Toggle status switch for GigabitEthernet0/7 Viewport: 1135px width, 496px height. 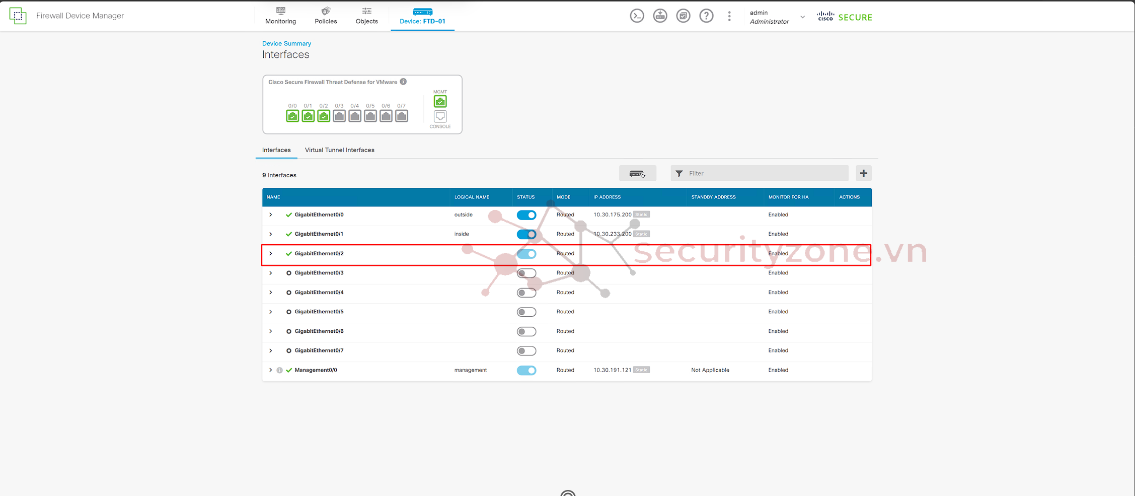(x=526, y=351)
